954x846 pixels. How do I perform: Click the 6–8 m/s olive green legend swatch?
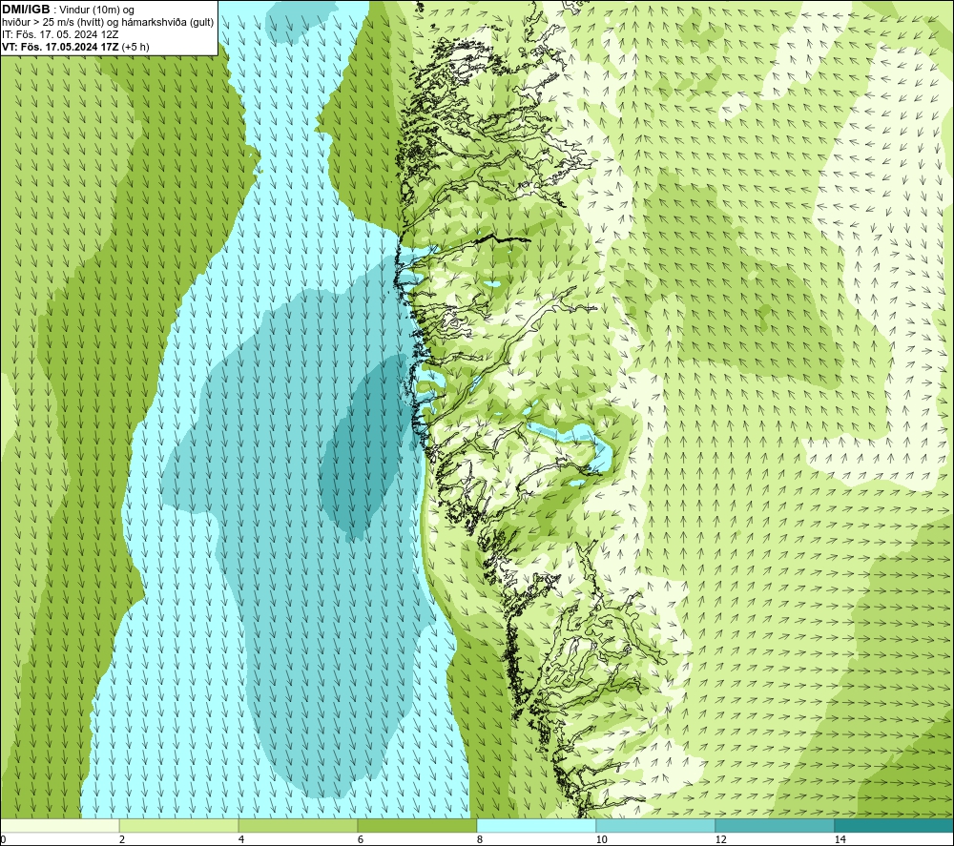[x=418, y=825]
